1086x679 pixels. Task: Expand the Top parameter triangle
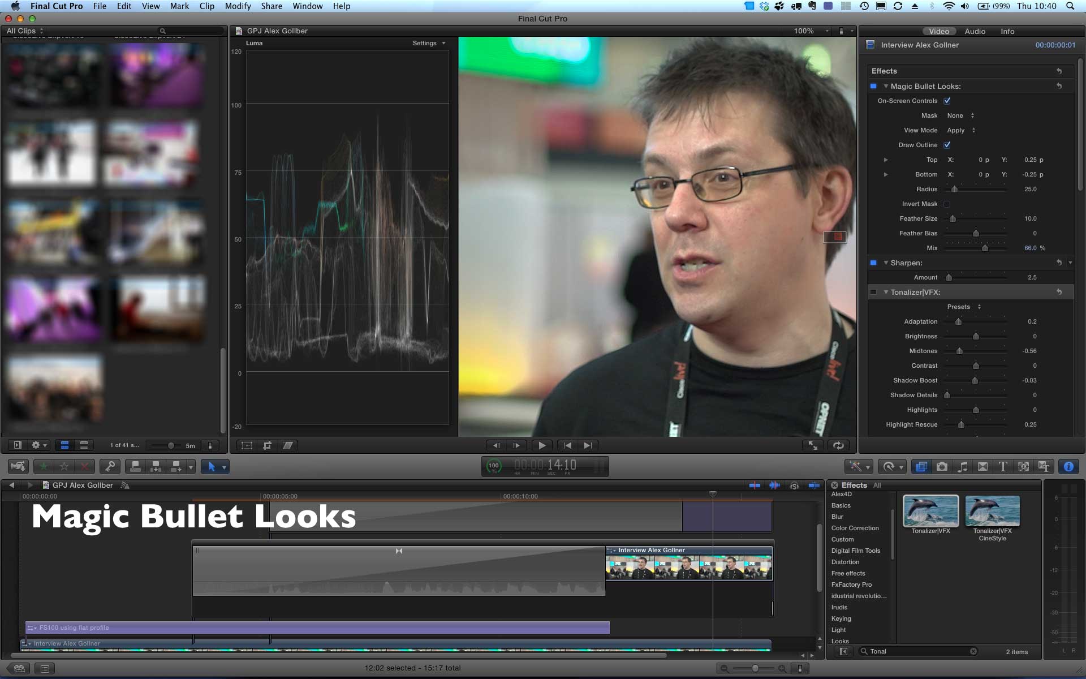coord(886,160)
